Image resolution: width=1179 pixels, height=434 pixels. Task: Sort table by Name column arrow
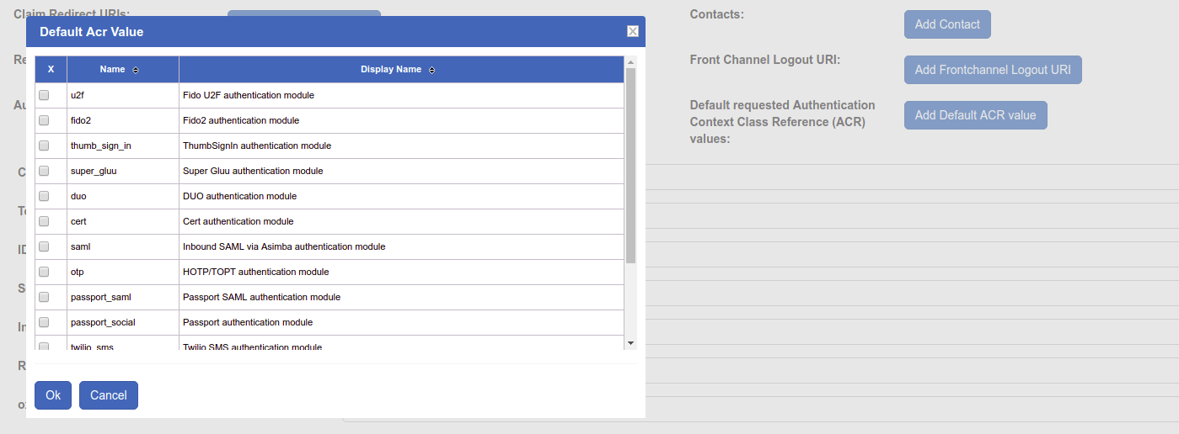pos(136,70)
